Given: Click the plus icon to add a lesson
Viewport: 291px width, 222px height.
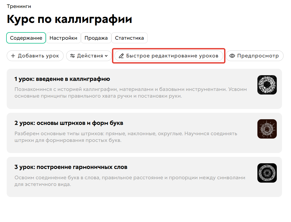Looking at the screenshot, I should [13, 56].
